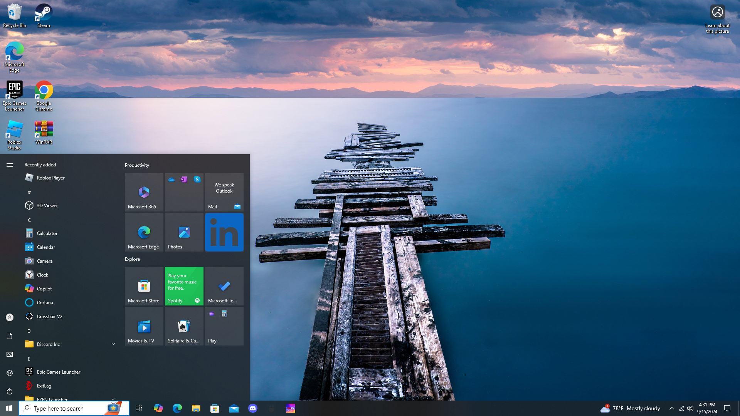Click Learn about this picture
The width and height of the screenshot is (740, 416).
pos(717,18)
